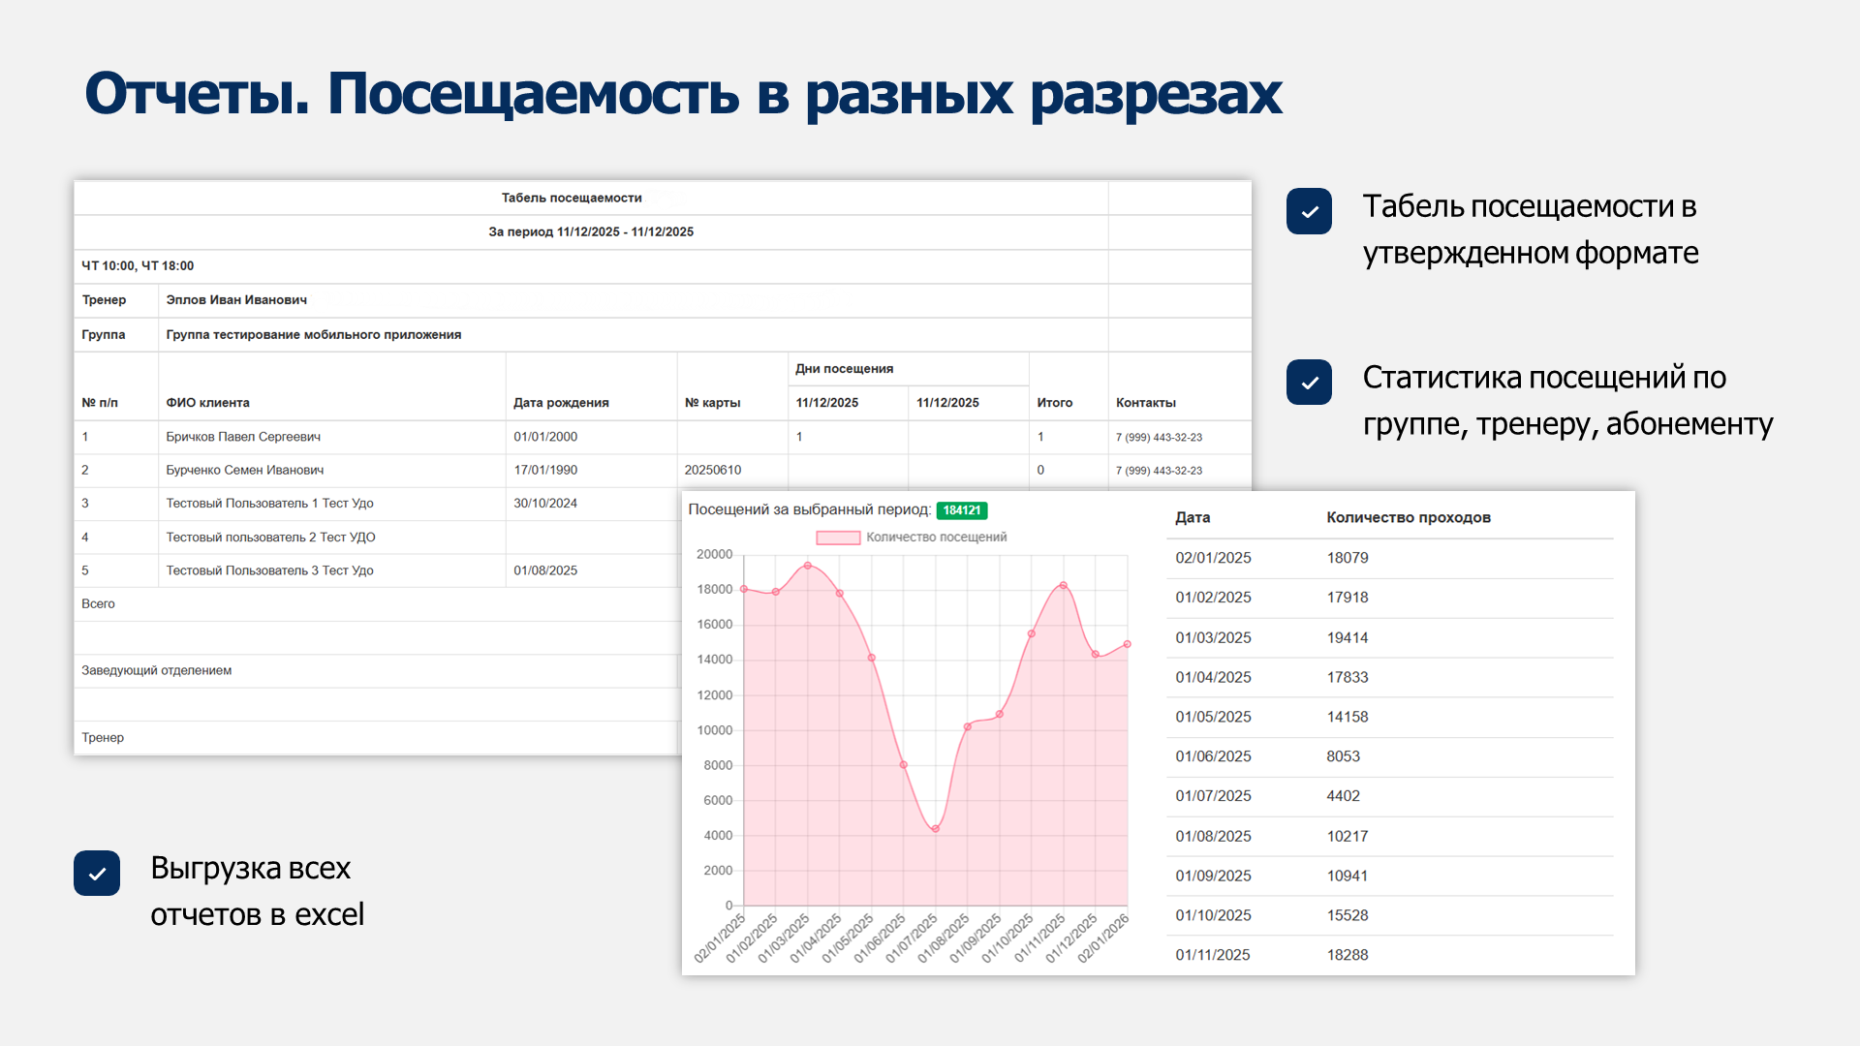
Task: Click the '№ п/п' column header
Action: 100,402
